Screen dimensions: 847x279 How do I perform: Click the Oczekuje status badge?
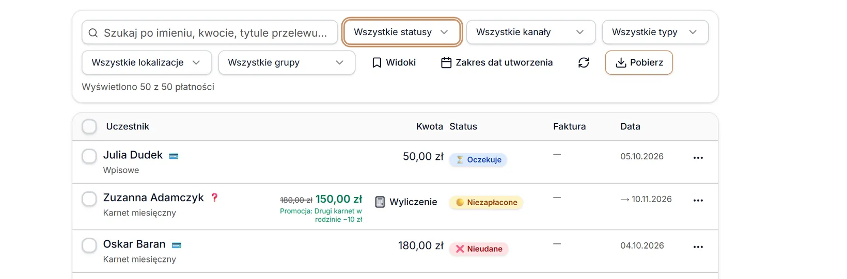click(x=478, y=160)
